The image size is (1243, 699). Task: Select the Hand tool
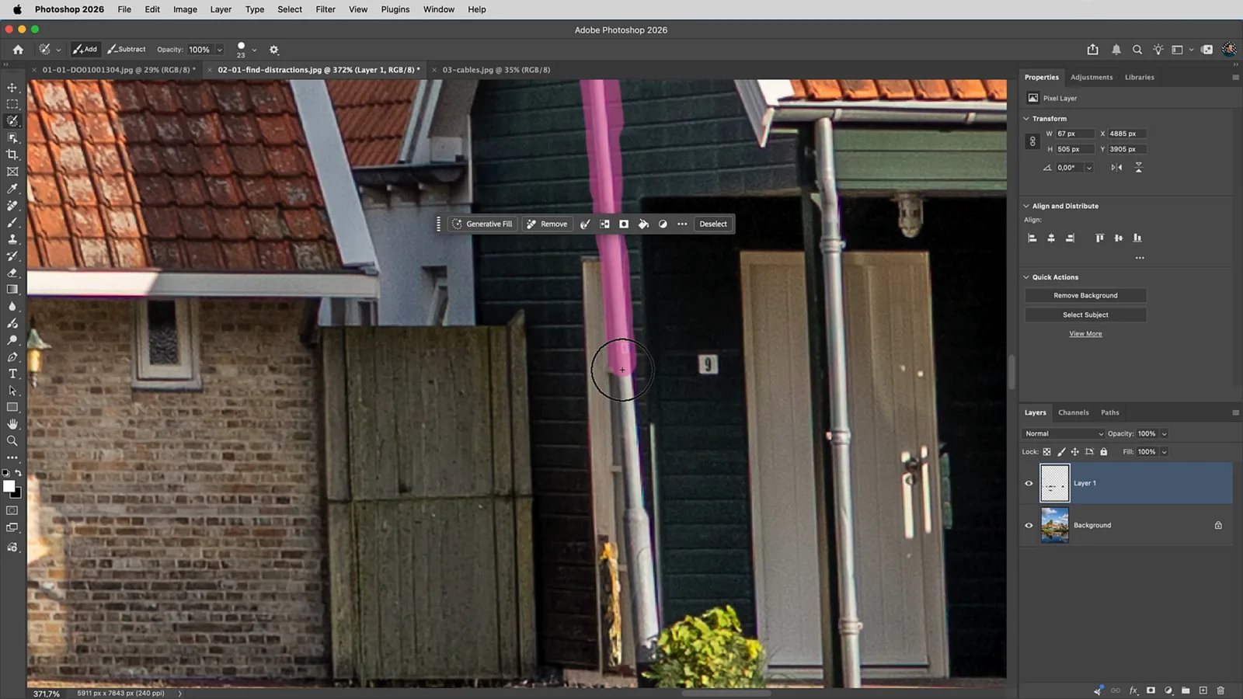(x=12, y=424)
